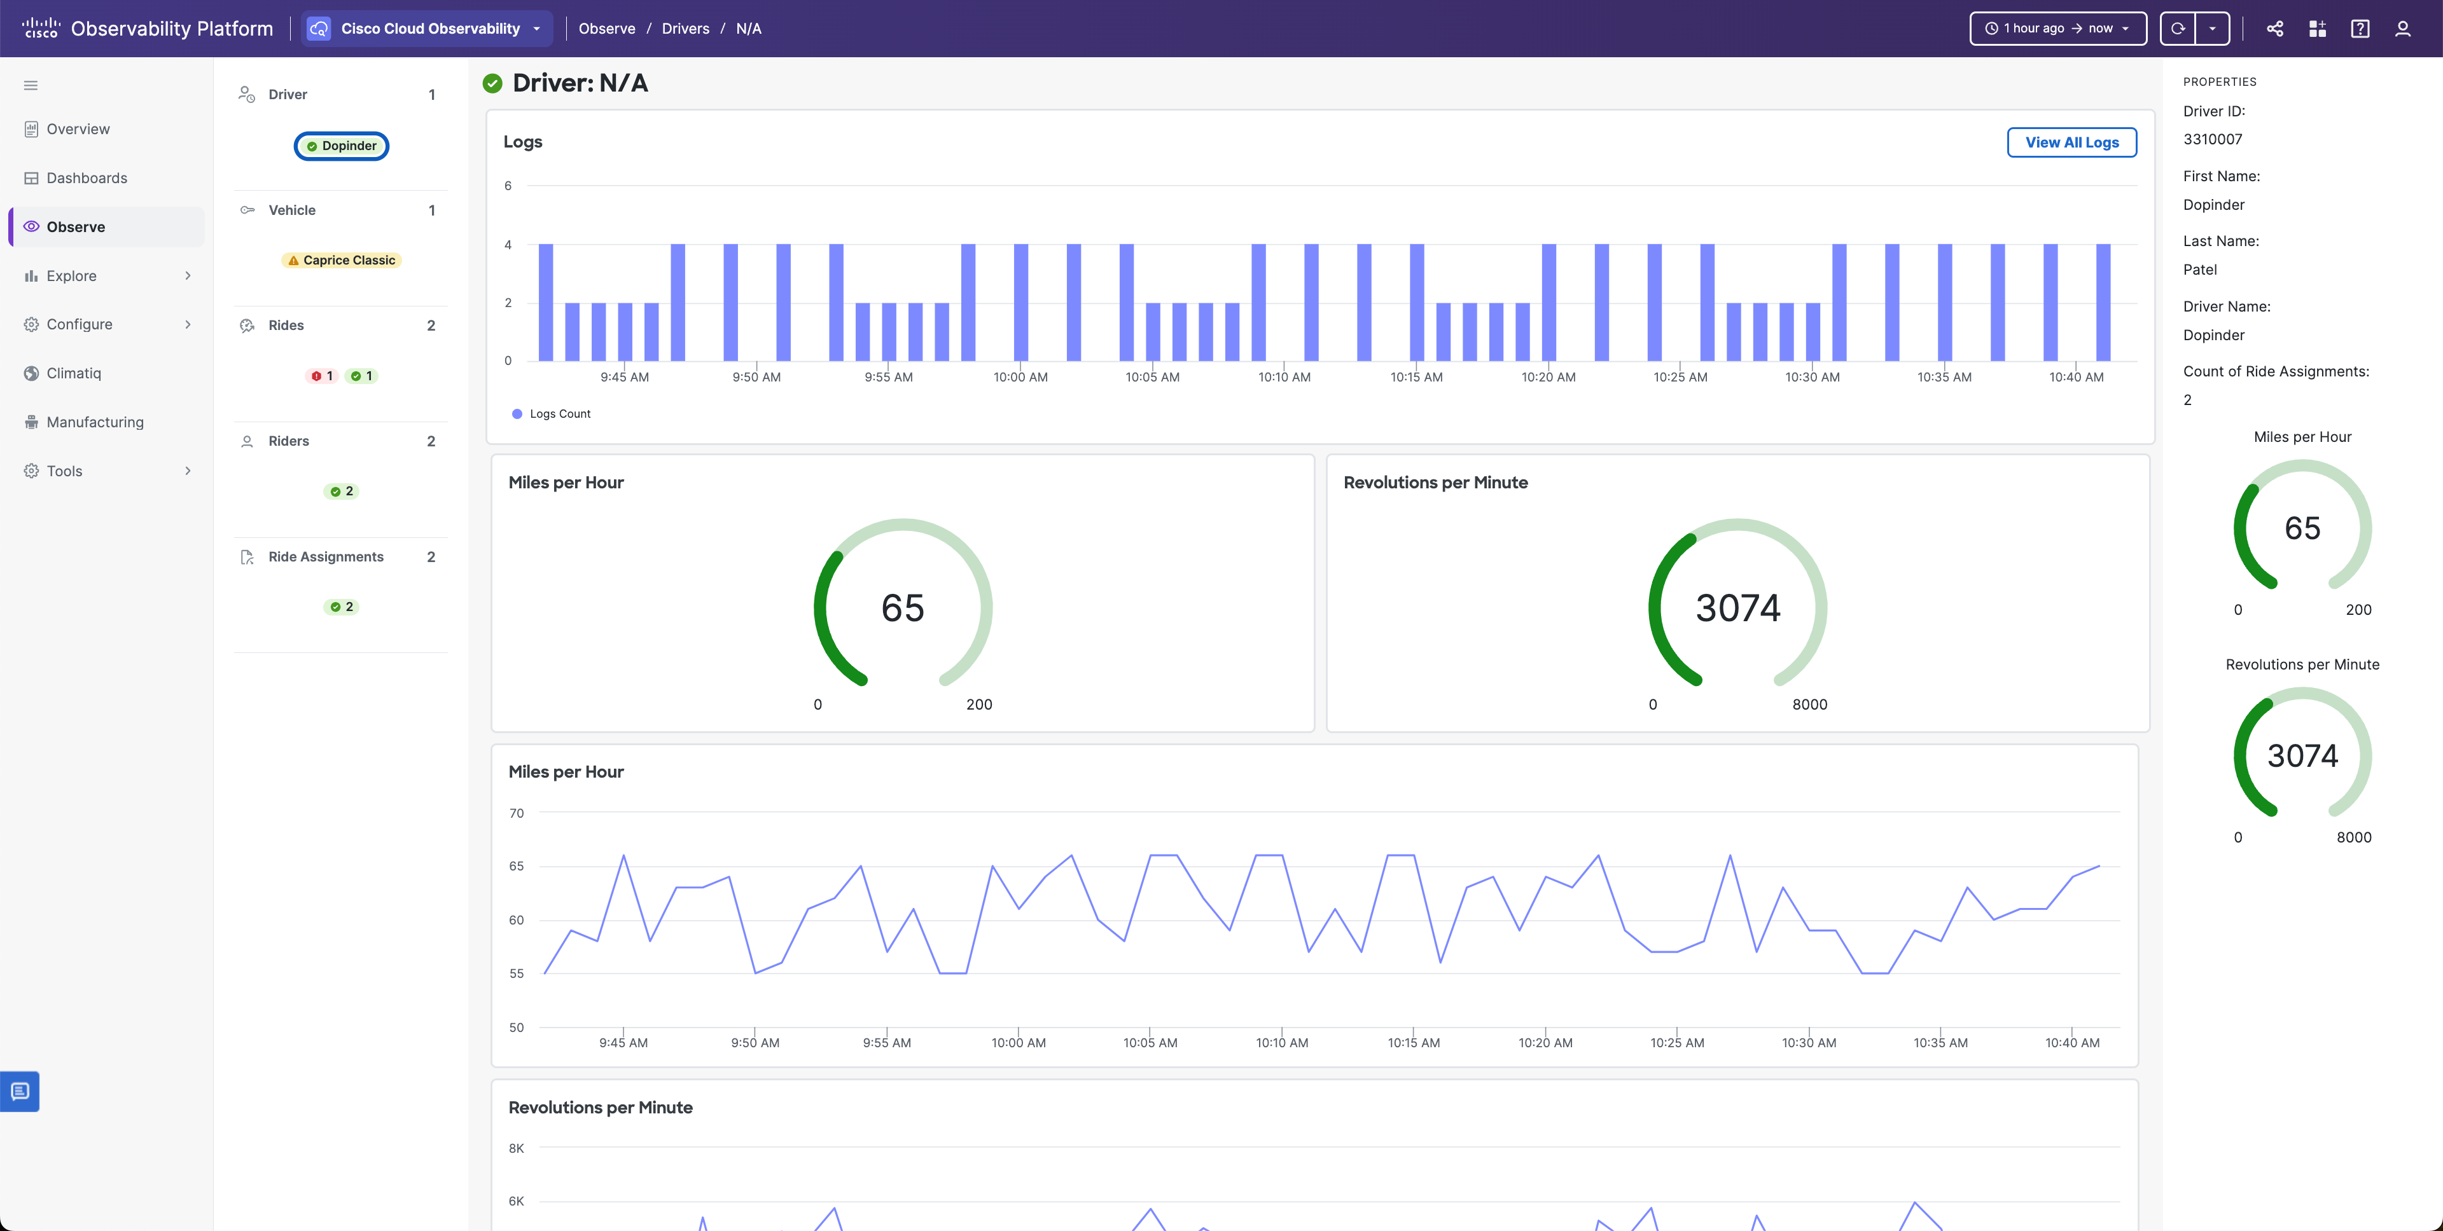Open the 1 hour ago time range dropdown
This screenshot has height=1231, width=2443.
[x=2057, y=29]
